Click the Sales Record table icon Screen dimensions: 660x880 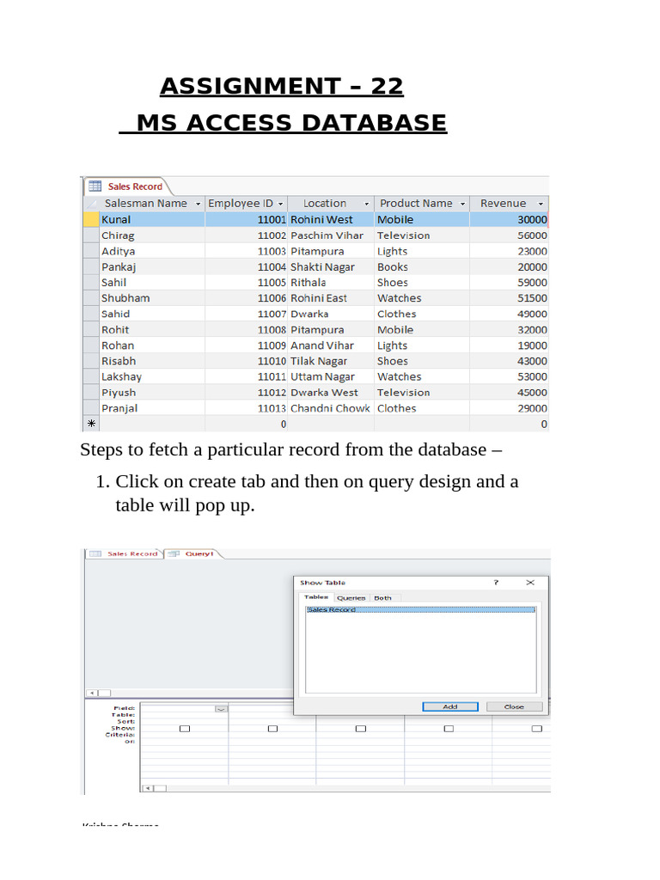pyautogui.click(x=95, y=186)
